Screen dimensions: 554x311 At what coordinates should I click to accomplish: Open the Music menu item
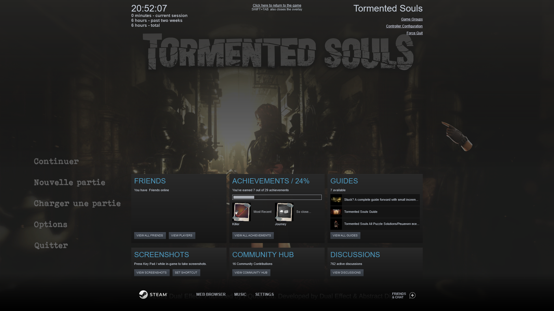coord(240,294)
